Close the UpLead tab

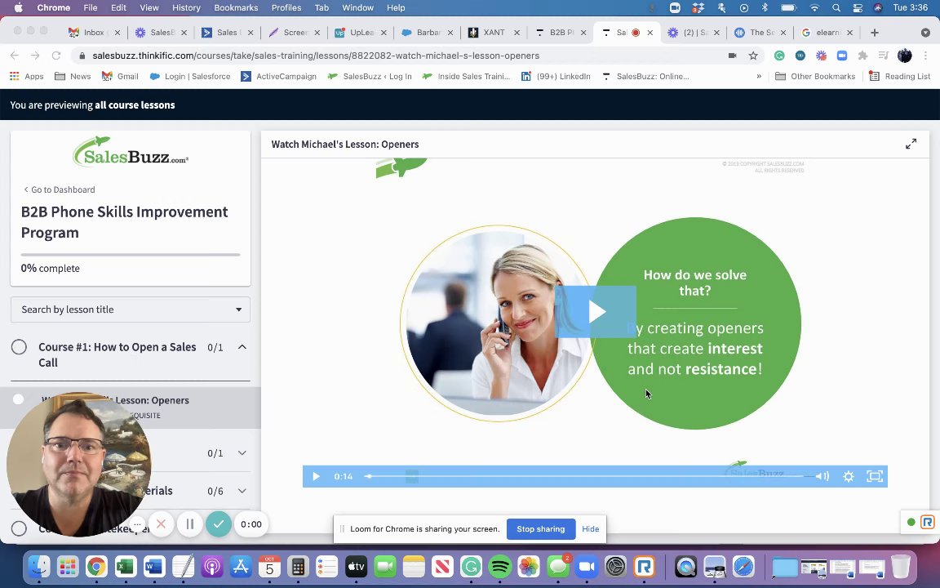click(384, 33)
